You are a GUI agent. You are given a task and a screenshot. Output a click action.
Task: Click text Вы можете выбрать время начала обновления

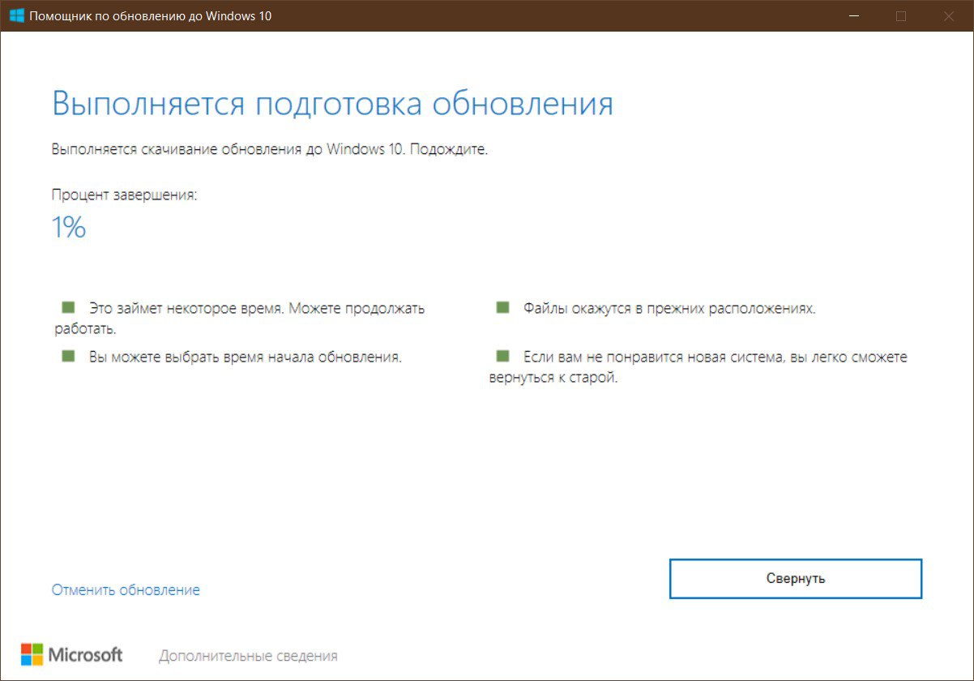pyautogui.click(x=246, y=357)
